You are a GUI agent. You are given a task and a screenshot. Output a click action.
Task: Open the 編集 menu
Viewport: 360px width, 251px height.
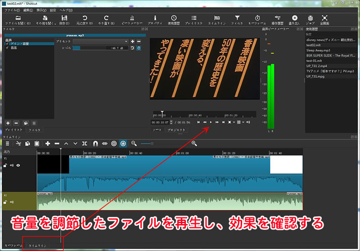click(x=28, y=10)
